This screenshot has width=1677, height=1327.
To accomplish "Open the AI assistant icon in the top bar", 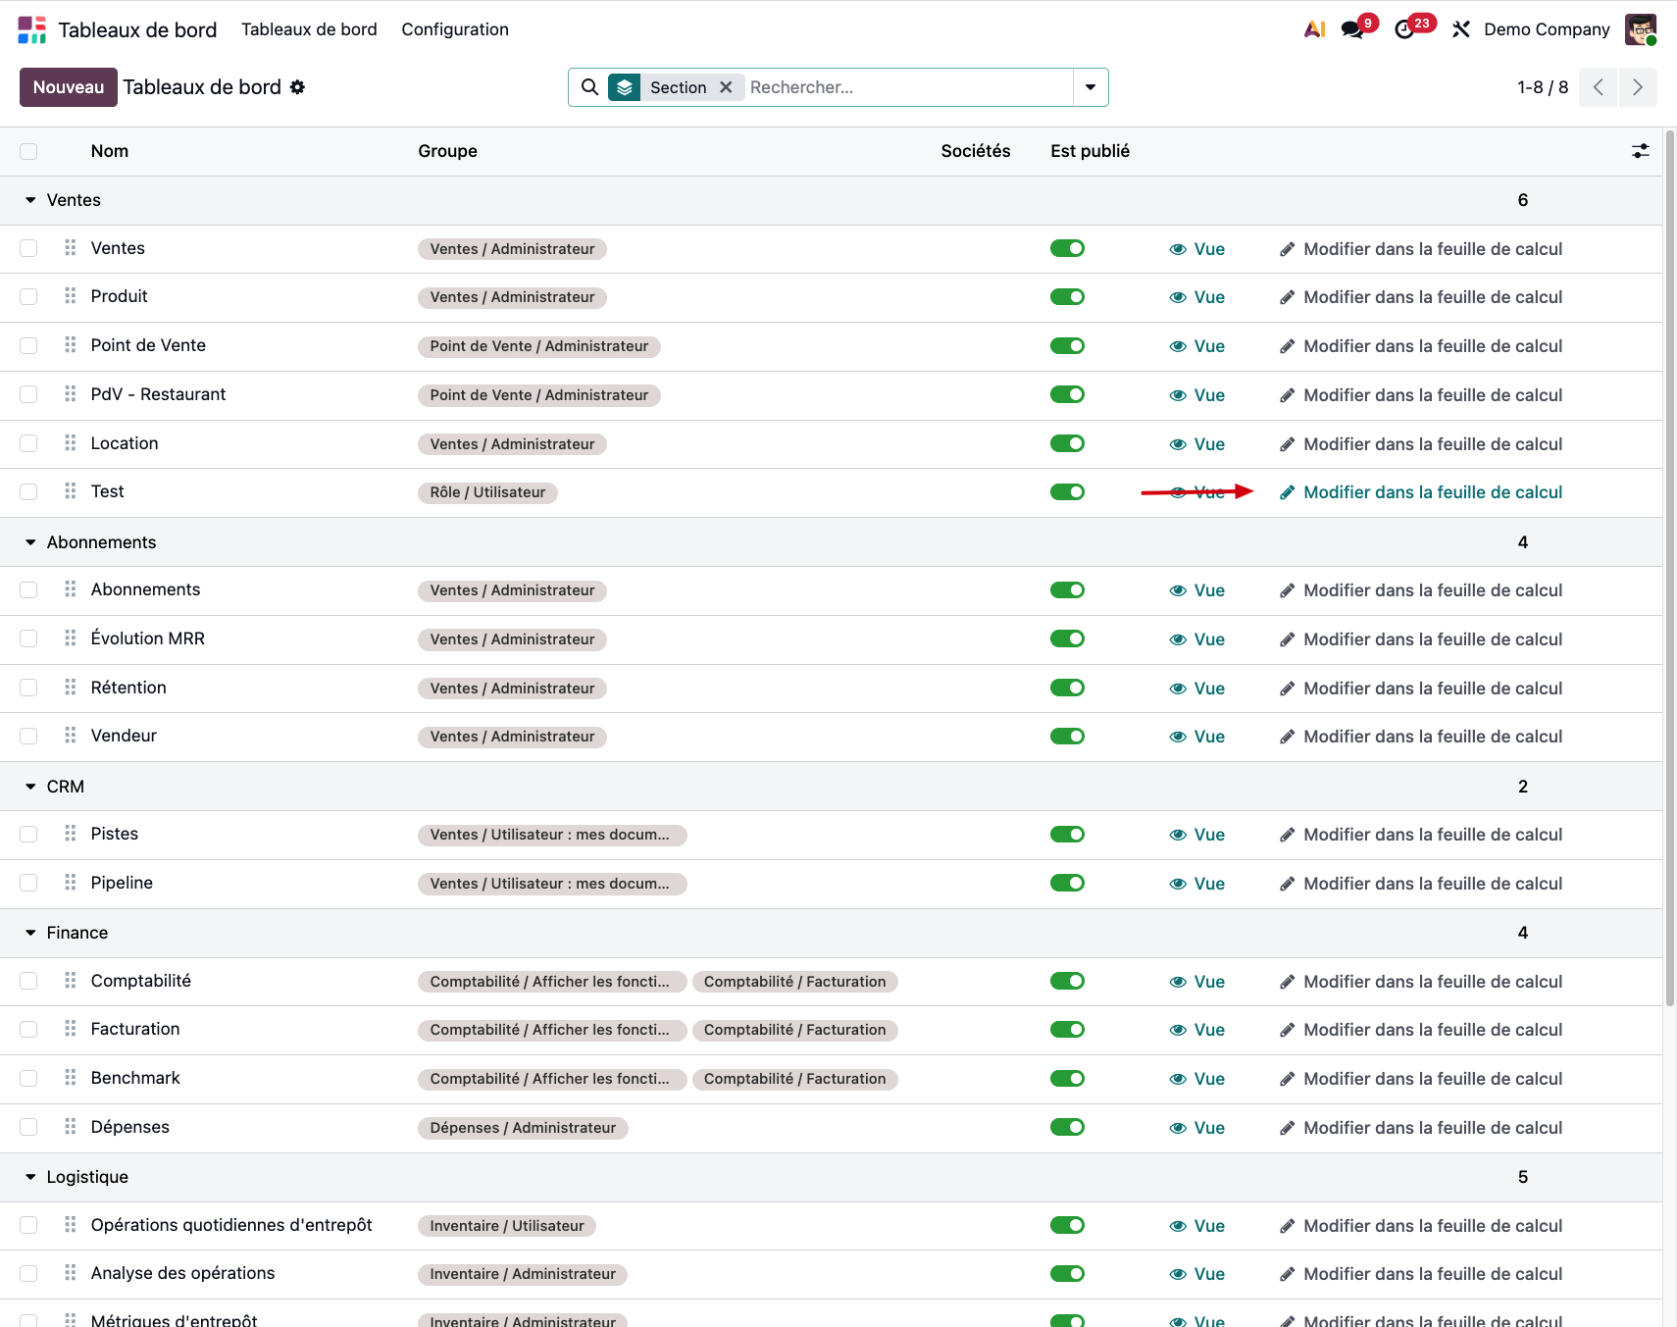I will click(1314, 29).
